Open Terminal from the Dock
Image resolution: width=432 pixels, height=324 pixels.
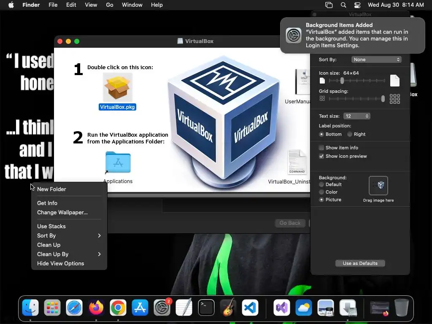pos(206,308)
